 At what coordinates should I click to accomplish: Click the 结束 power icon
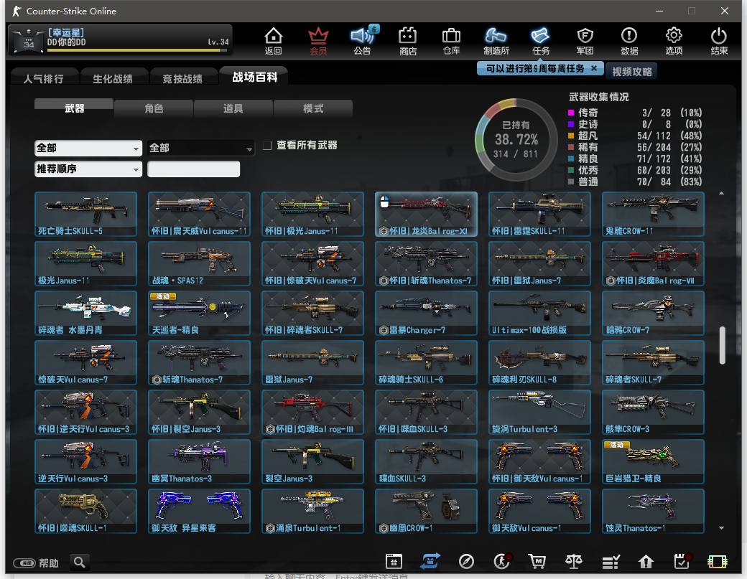pos(719,41)
